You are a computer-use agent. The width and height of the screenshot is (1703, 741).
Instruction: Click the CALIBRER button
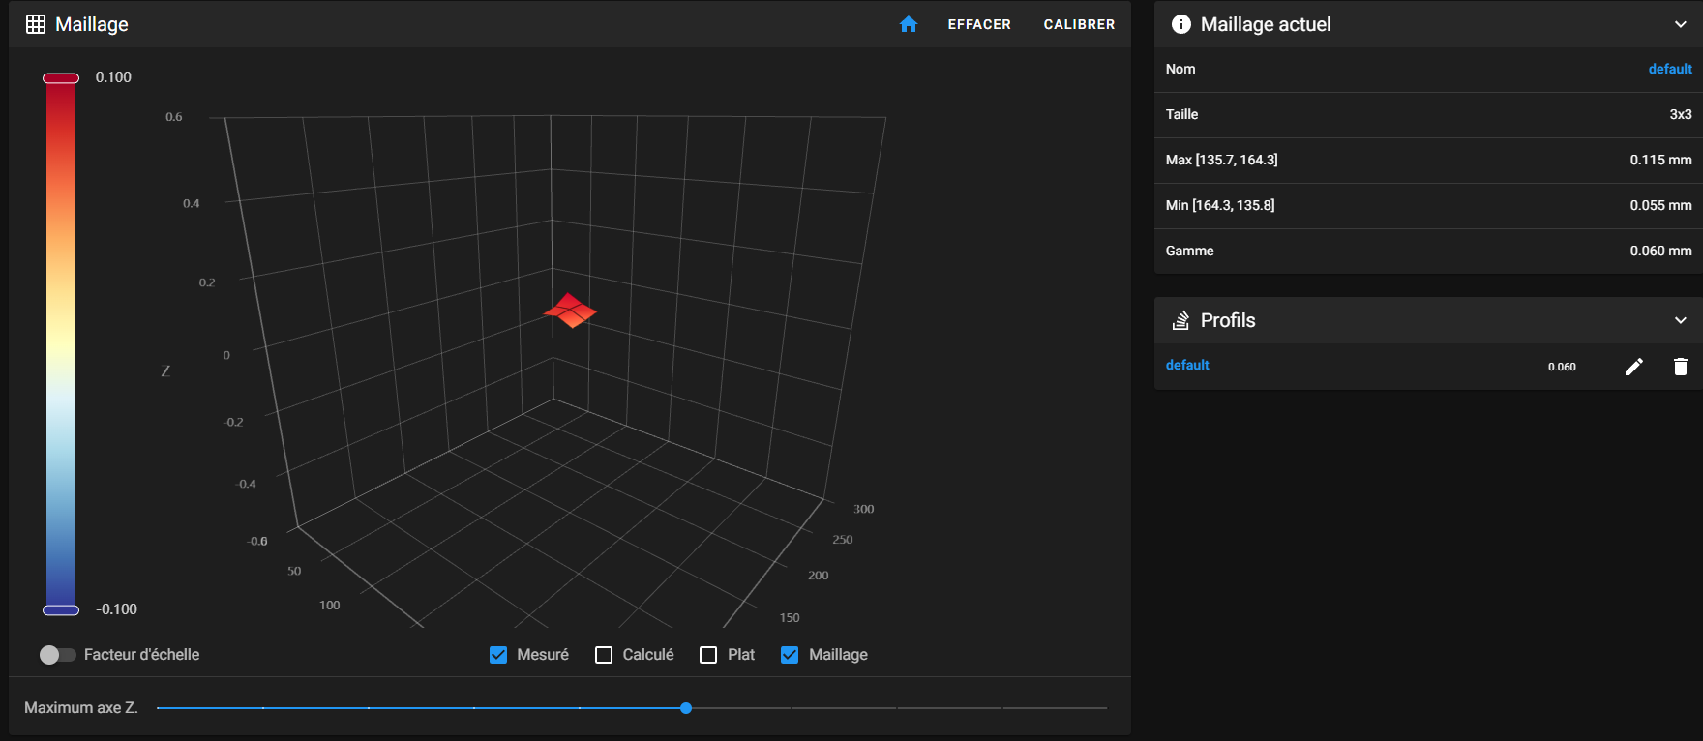tap(1079, 24)
